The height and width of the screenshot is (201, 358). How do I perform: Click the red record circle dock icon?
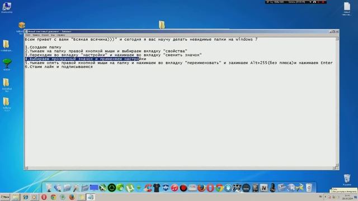[183, 188]
